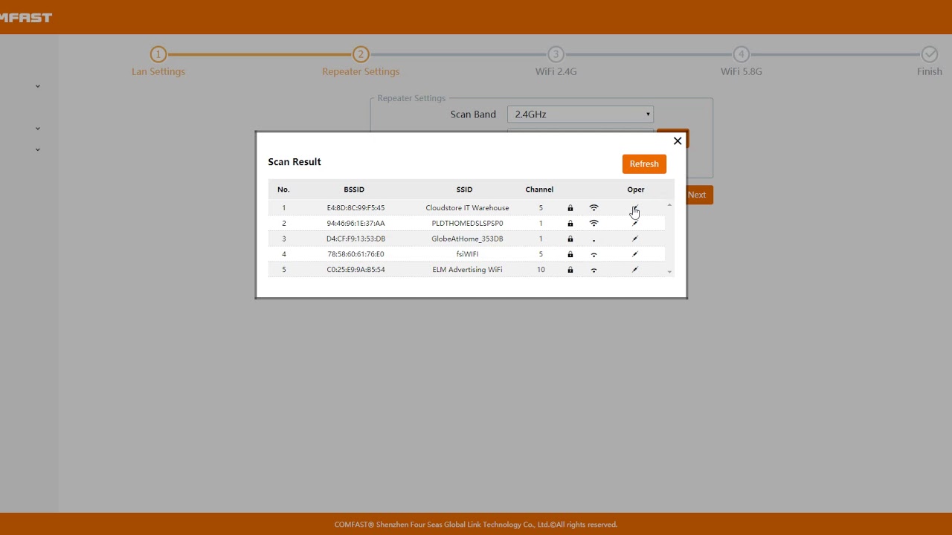The image size is (952, 535).
Task: Click the Scan Result title
Action: tap(295, 162)
